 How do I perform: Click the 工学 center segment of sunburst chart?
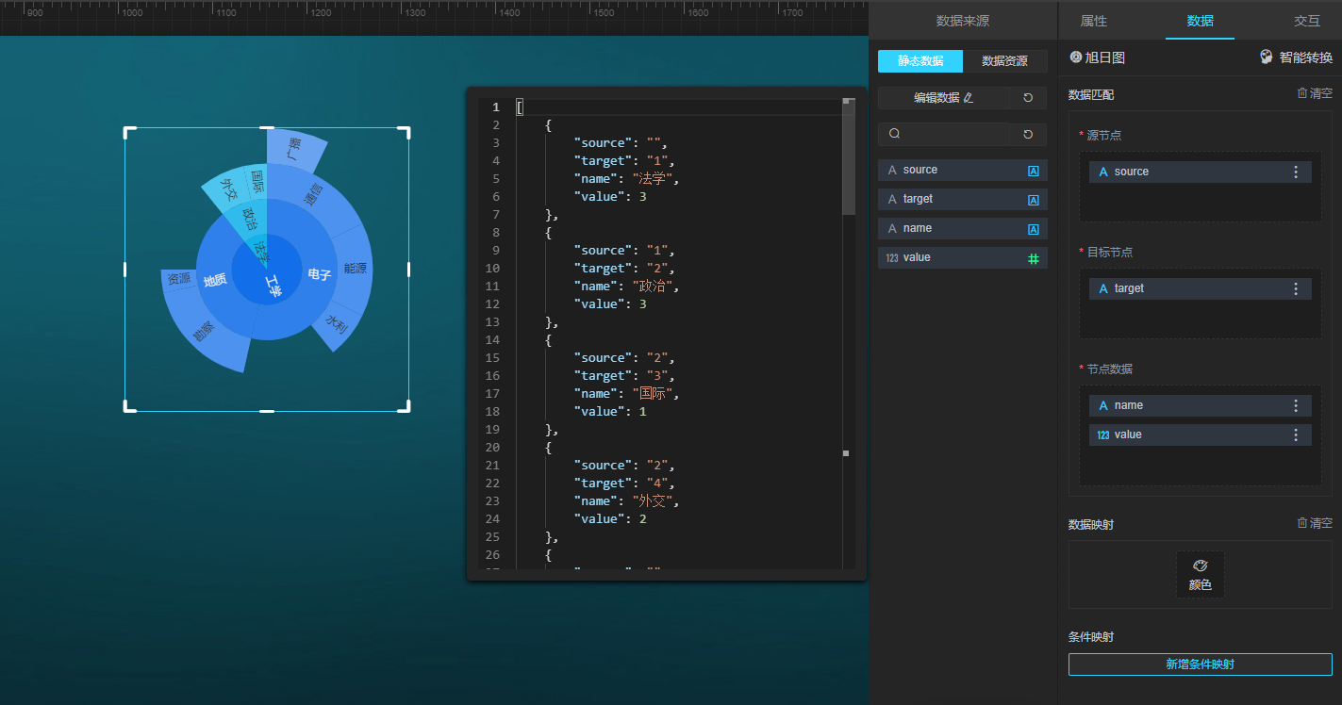(x=273, y=286)
